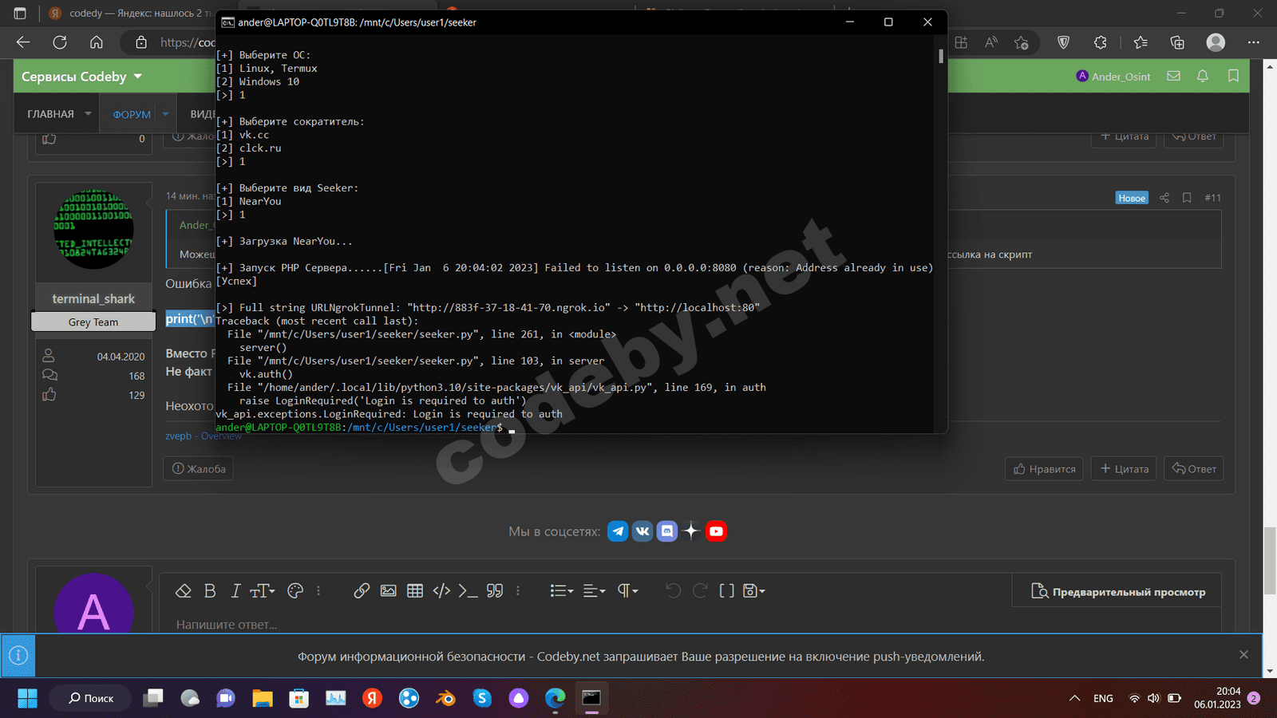
Task: Open the ГЛАВНАЯ navigation tab
Action: click(50, 114)
